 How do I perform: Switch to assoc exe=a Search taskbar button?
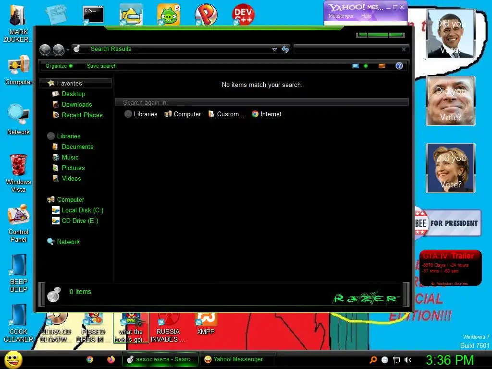point(160,359)
